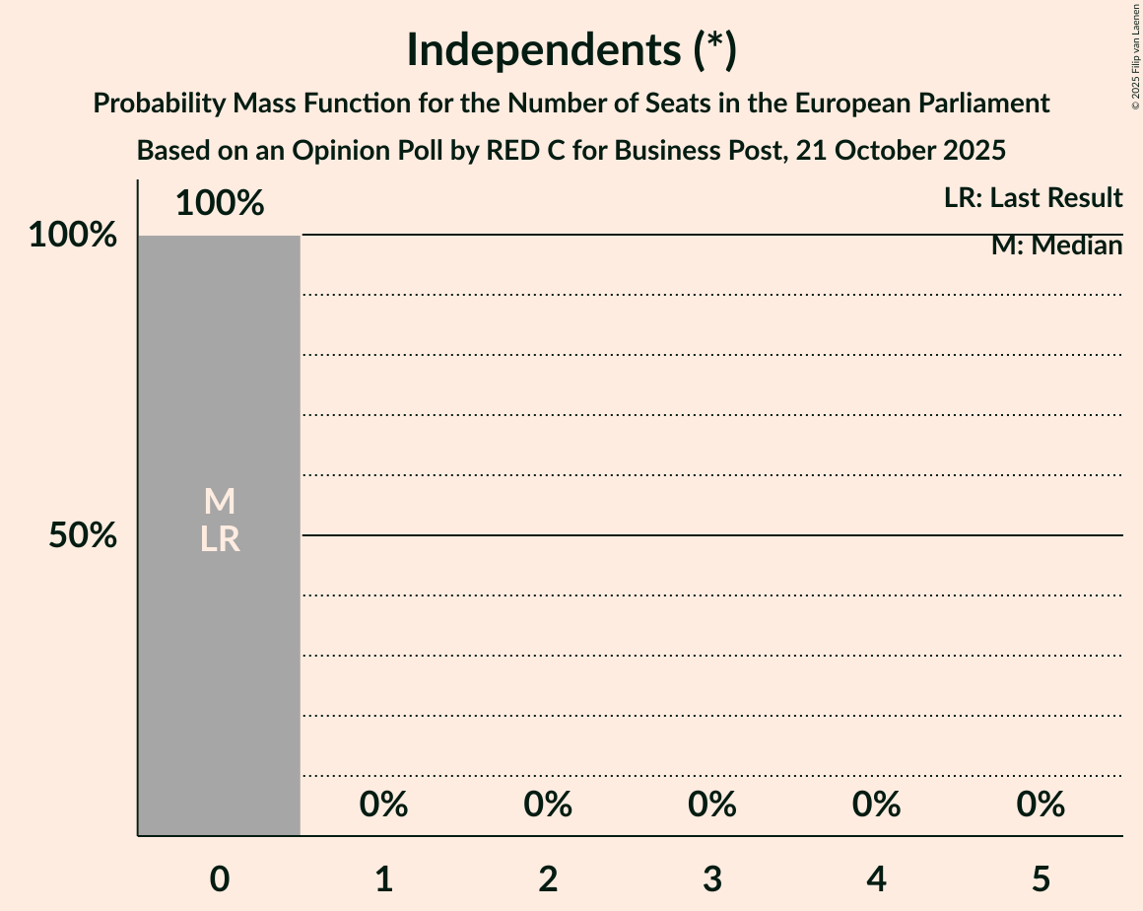
Task: Click the M median marker inside the bar
Action: (220, 502)
